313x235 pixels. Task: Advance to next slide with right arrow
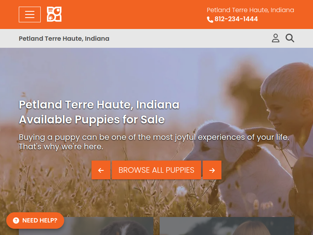(212, 170)
